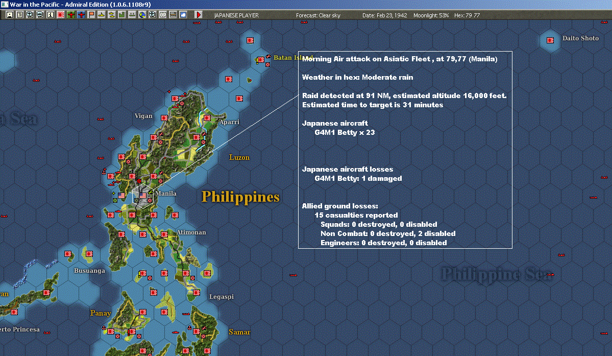Open the information 'i' toolbar icon

pyautogui.click(x=51, y=15)
